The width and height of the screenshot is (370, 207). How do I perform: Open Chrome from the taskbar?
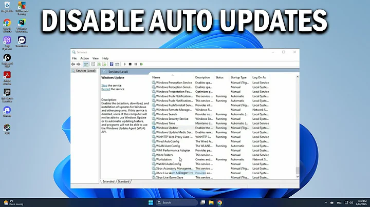(219, 202)
